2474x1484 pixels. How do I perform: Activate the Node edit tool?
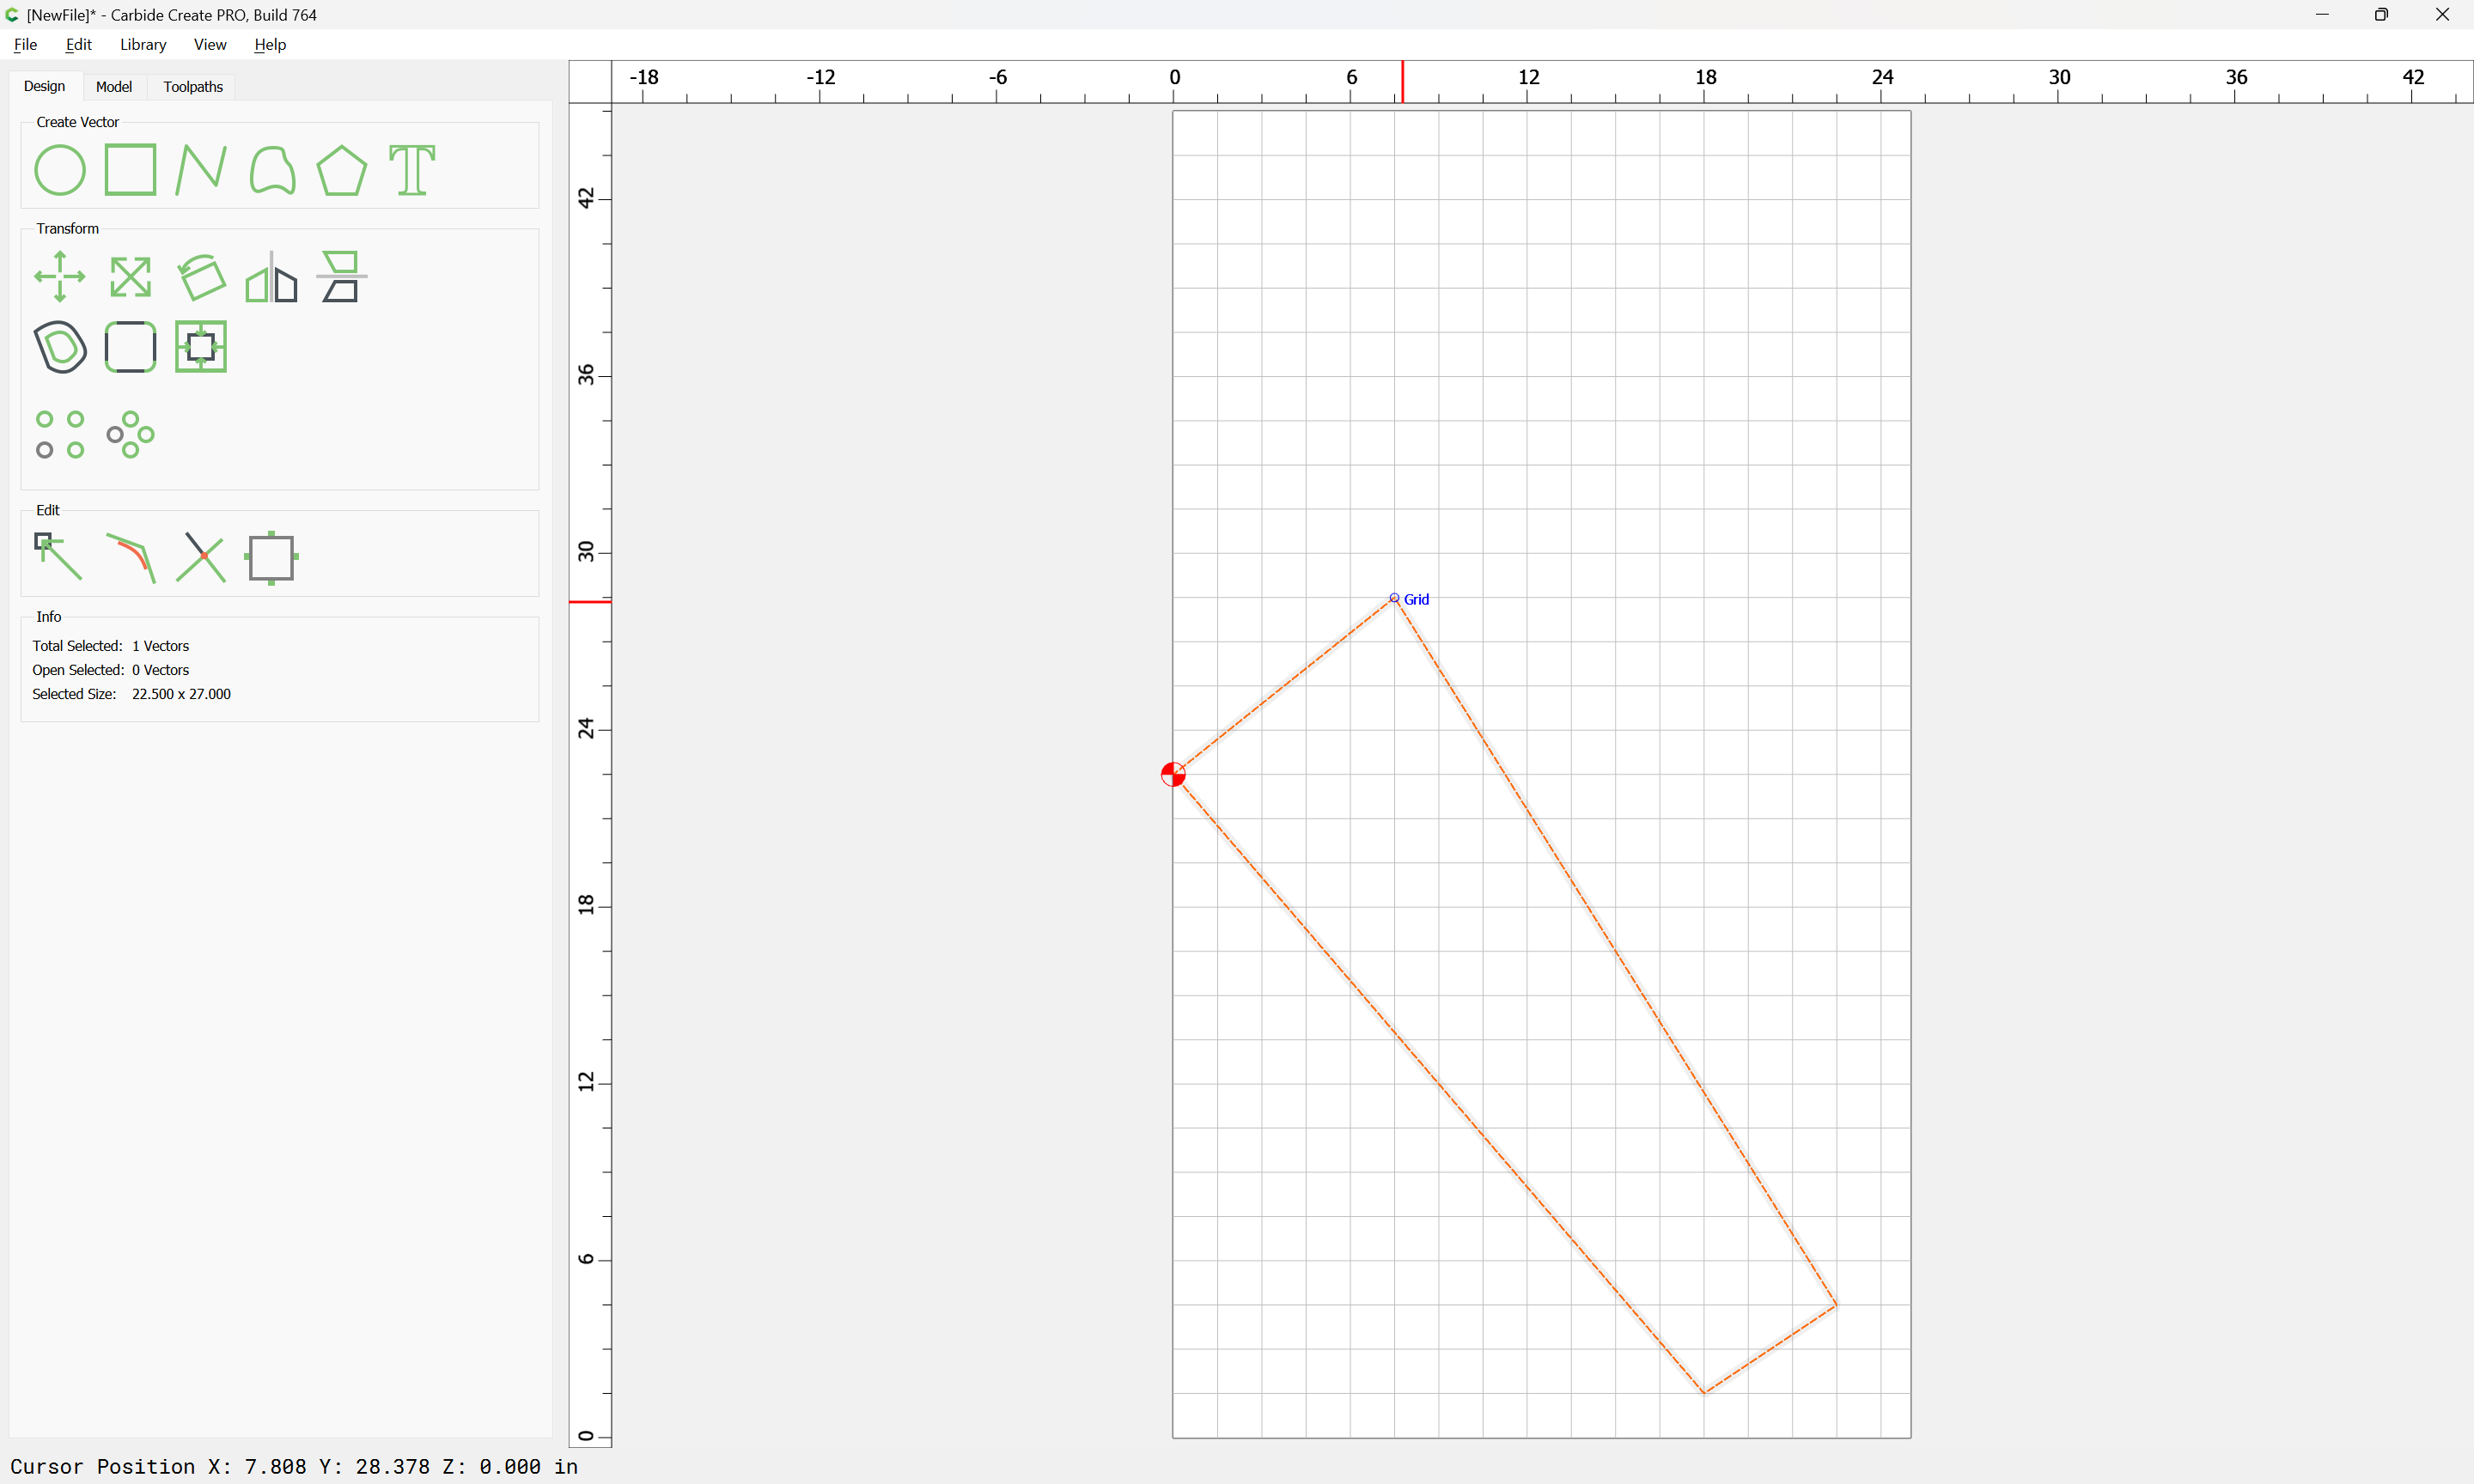click(x=58, y=557)
